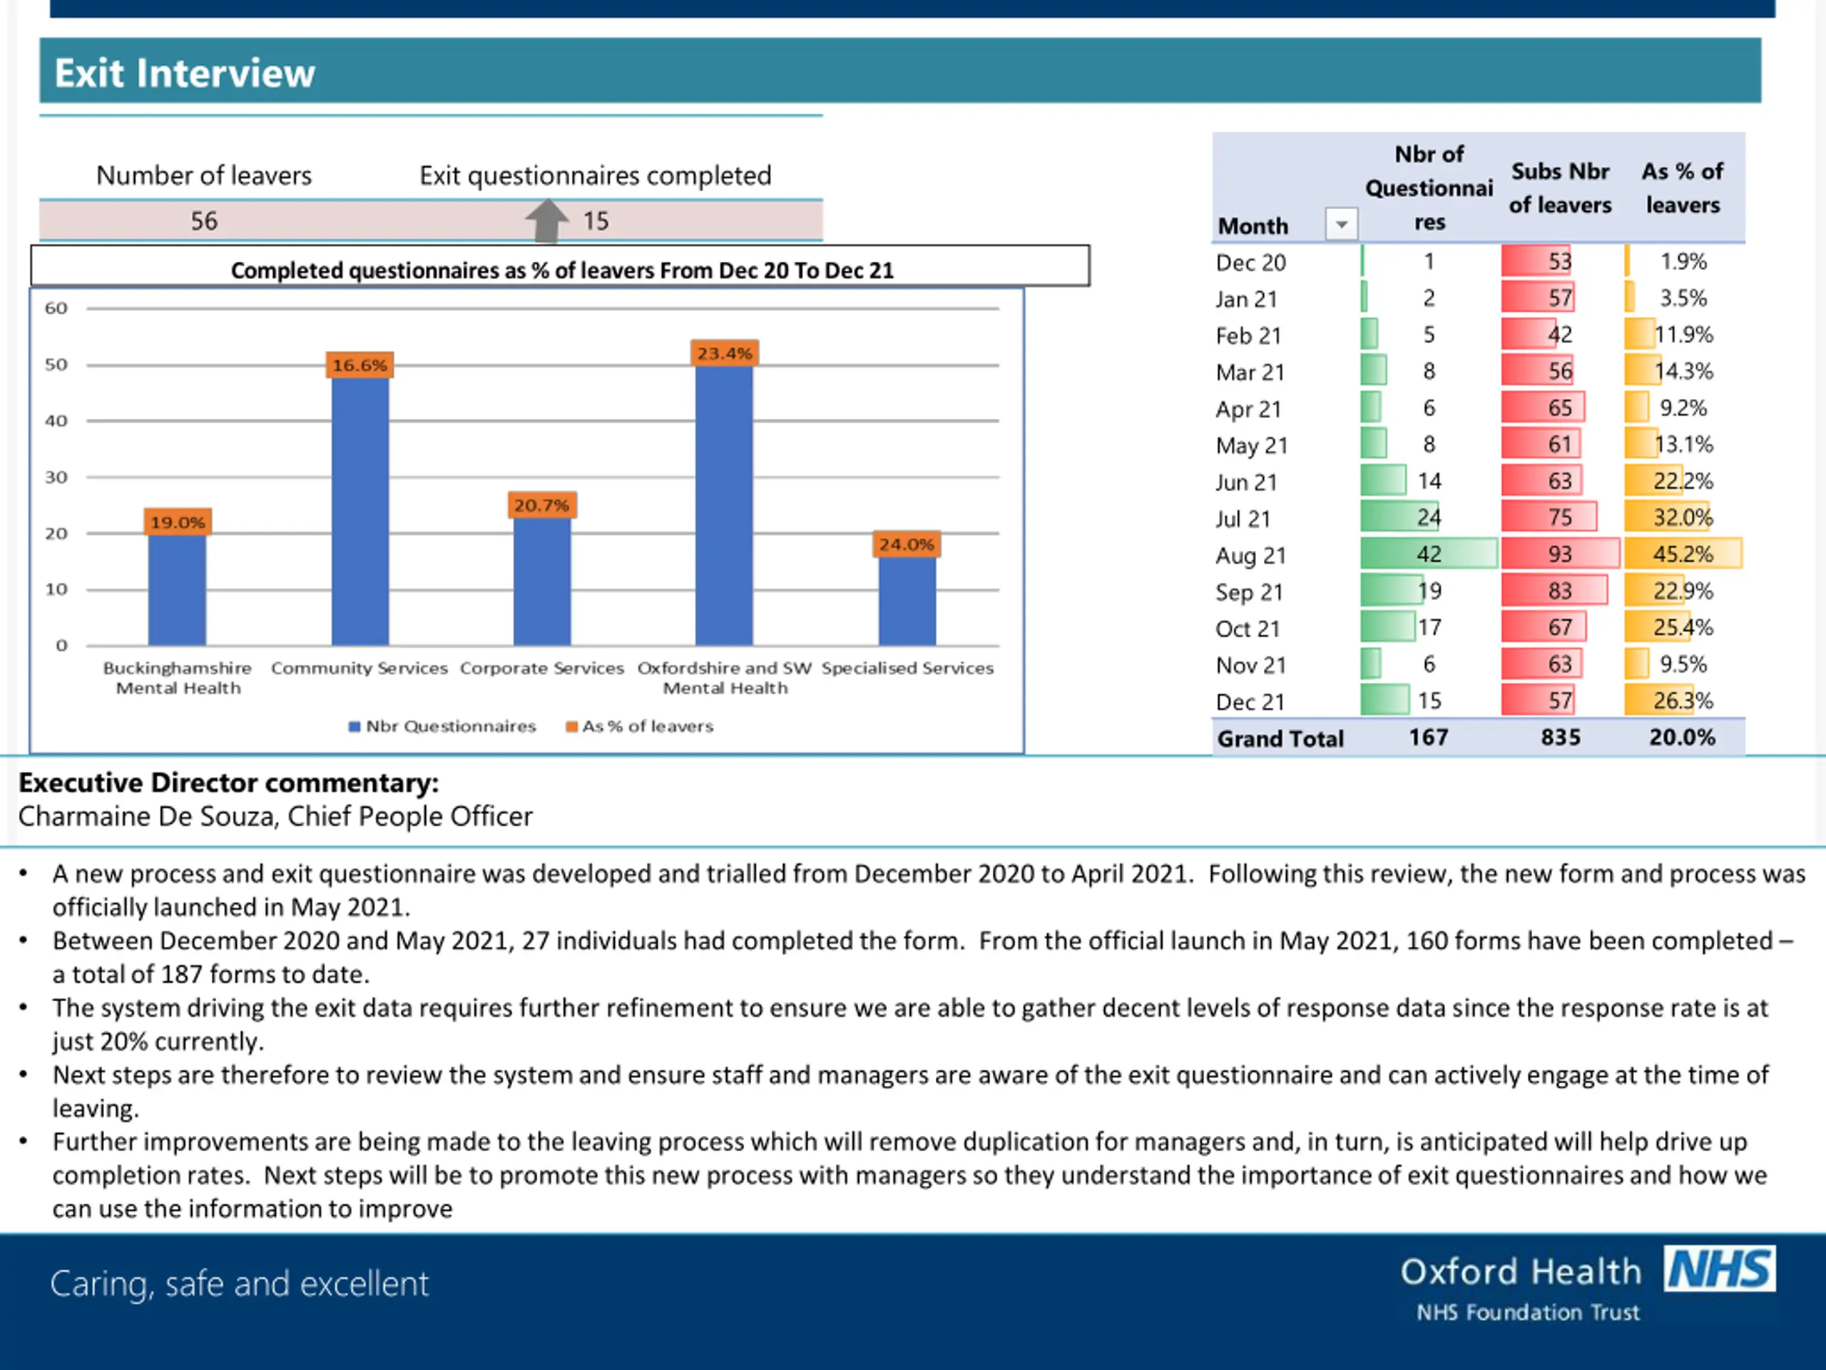
Task: Click the Dec 20 percentage 1.9%
Action: tap(1683, 261)
